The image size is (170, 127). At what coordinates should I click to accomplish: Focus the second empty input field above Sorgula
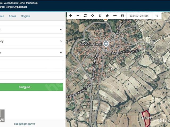31,76
